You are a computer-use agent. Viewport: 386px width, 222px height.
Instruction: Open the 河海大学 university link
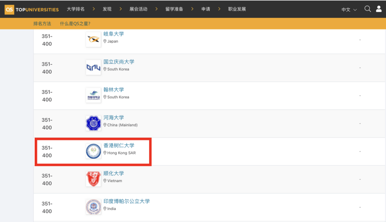click(114, 118)
